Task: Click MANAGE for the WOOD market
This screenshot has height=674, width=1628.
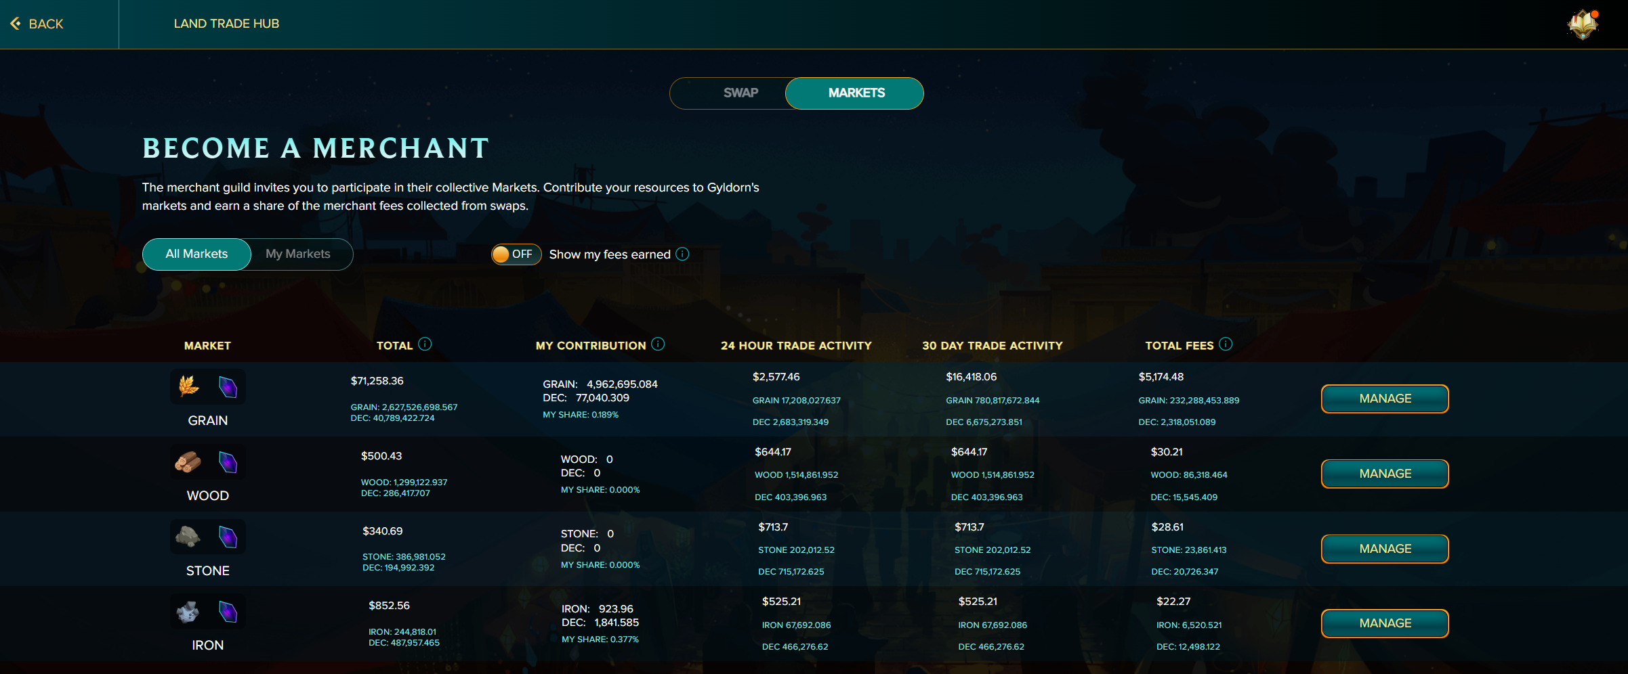Action: tap(1385, 474)
